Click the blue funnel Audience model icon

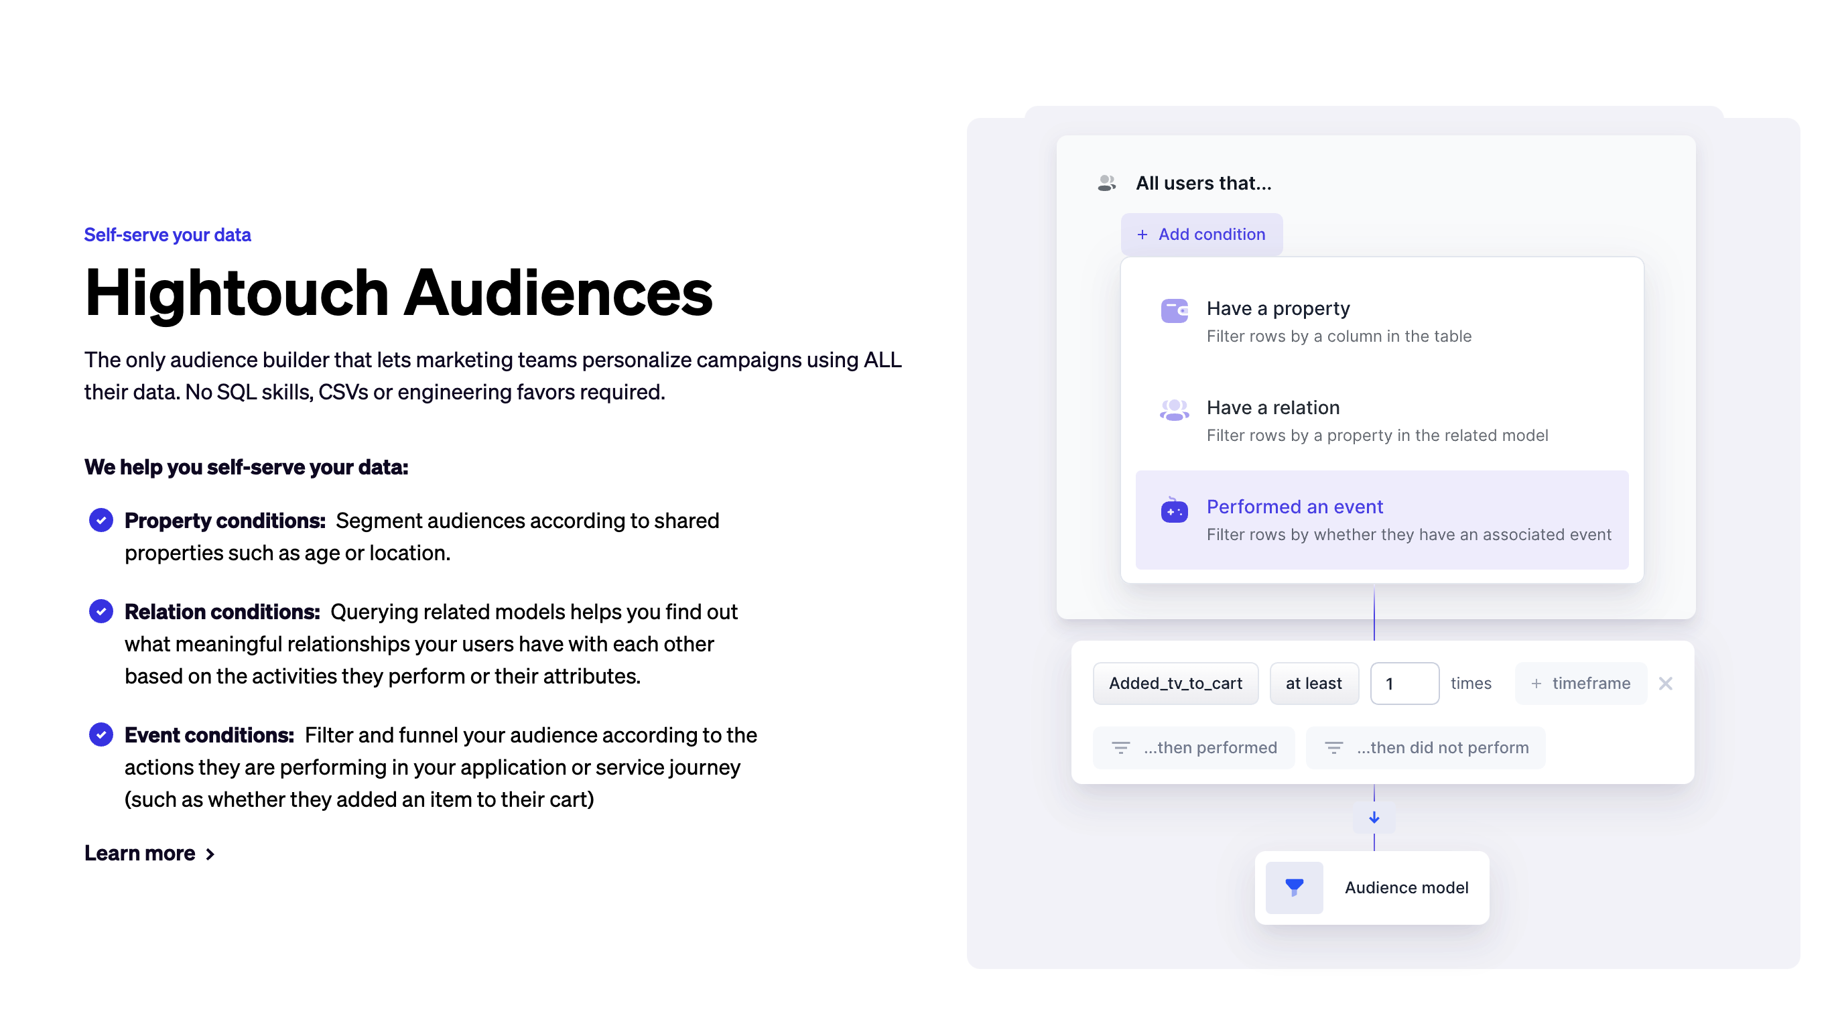point(1294,887)
